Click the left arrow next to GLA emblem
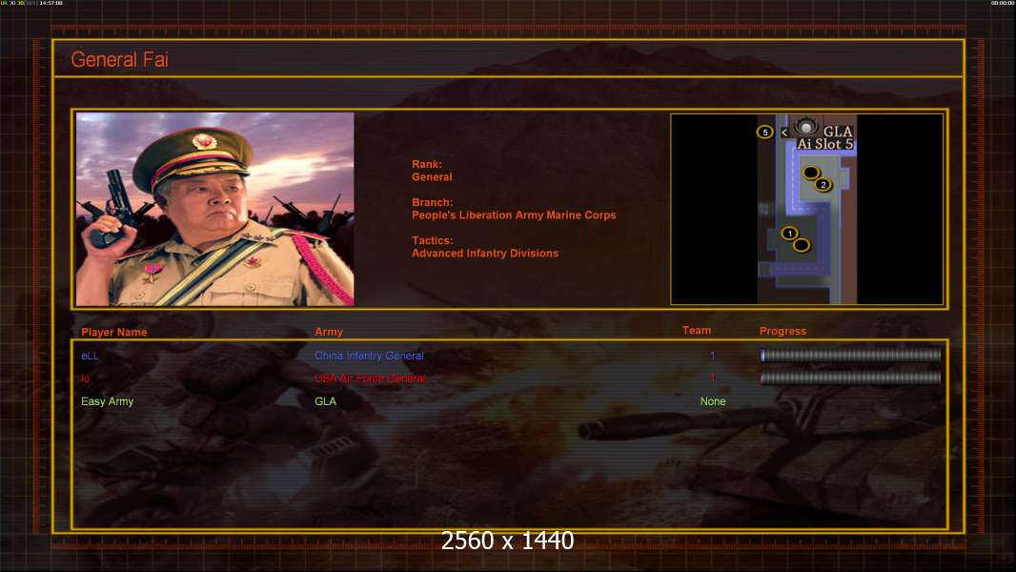The width and height of the screenshot is (1016, 572). click(784, 133)
